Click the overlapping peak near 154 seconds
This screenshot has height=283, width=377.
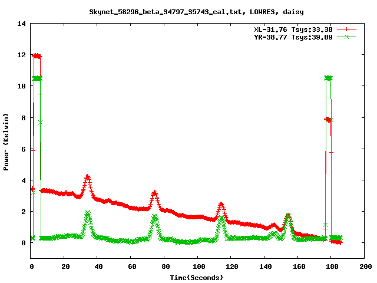[288, 215]
